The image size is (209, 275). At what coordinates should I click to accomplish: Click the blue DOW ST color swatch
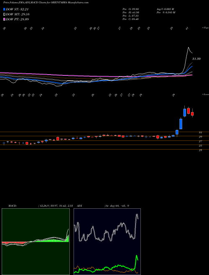pos(4,9)
